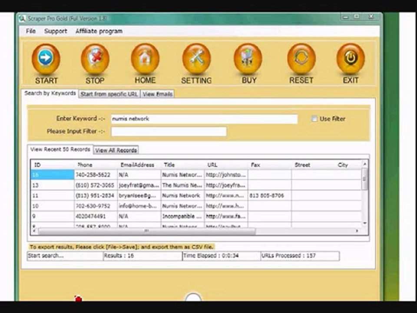This screenshot has height=313, width=417.
Task: Click the EXIT power icon
Action: (x=351, y=59)
